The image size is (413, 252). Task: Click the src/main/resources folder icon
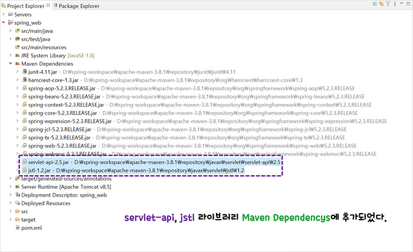(17, 47)
